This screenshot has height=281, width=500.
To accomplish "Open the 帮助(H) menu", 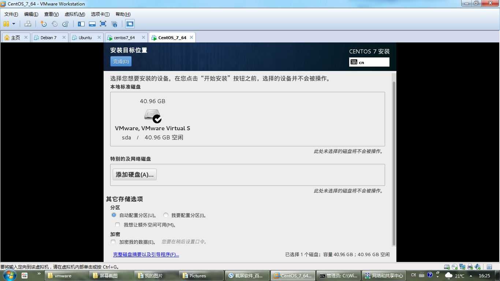I will point(123,14).
